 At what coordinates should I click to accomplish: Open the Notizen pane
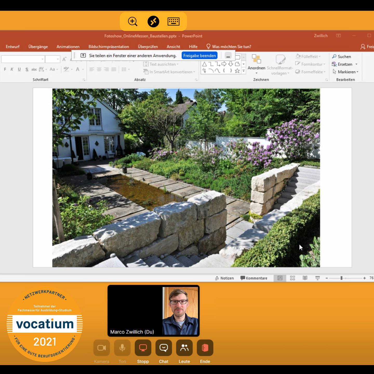(224, 278)
